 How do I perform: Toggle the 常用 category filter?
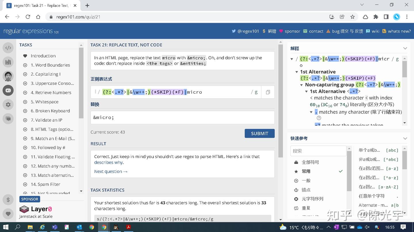point(306,171)
